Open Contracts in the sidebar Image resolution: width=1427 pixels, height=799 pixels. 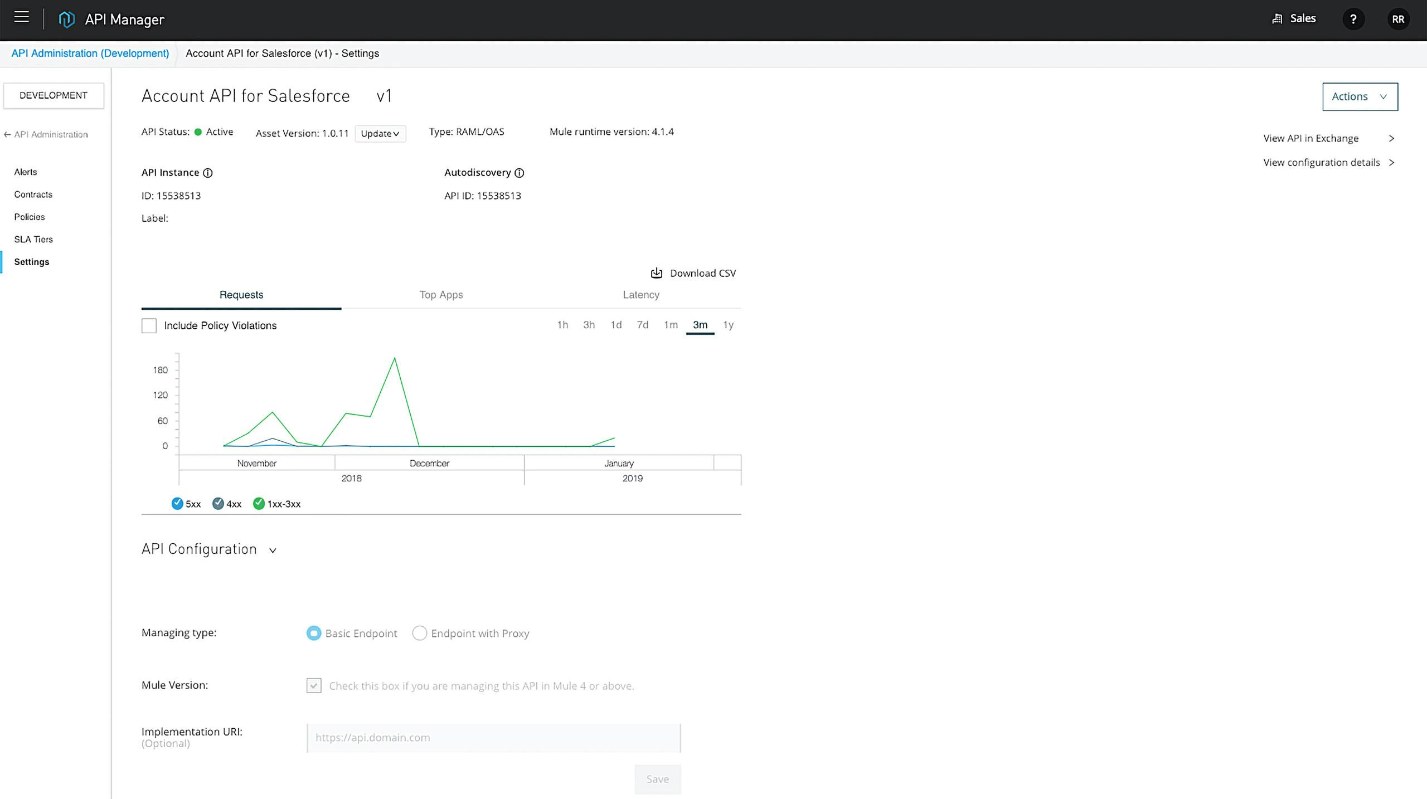tap(33, 194)
